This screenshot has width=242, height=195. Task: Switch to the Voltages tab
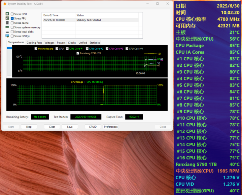(x=49, y=43)
